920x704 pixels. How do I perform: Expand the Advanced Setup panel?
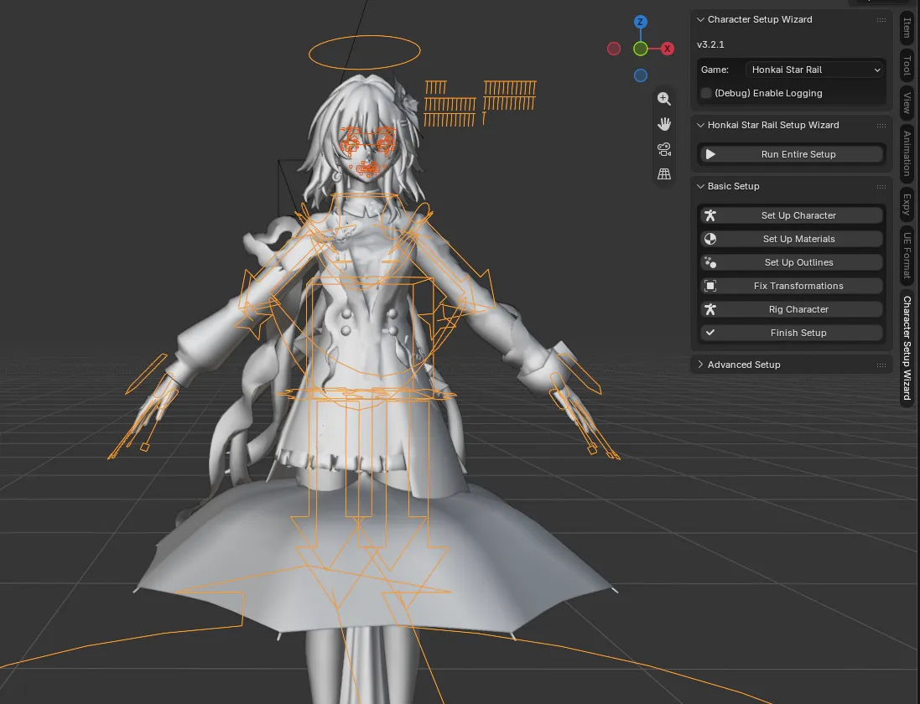point(700,364)
